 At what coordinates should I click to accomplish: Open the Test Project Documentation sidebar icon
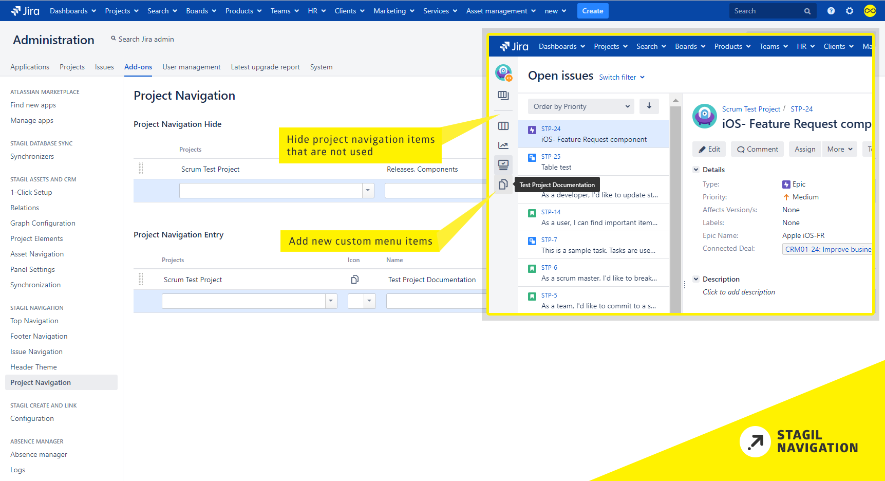pyautogui.click(x=503, y=184)
